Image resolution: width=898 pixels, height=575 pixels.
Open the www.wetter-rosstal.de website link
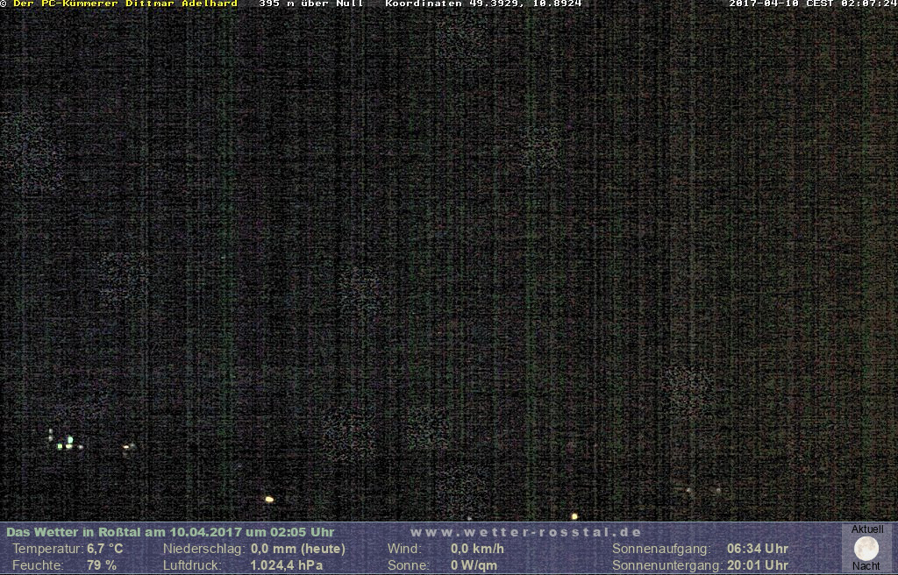click(x=526, y=532)
